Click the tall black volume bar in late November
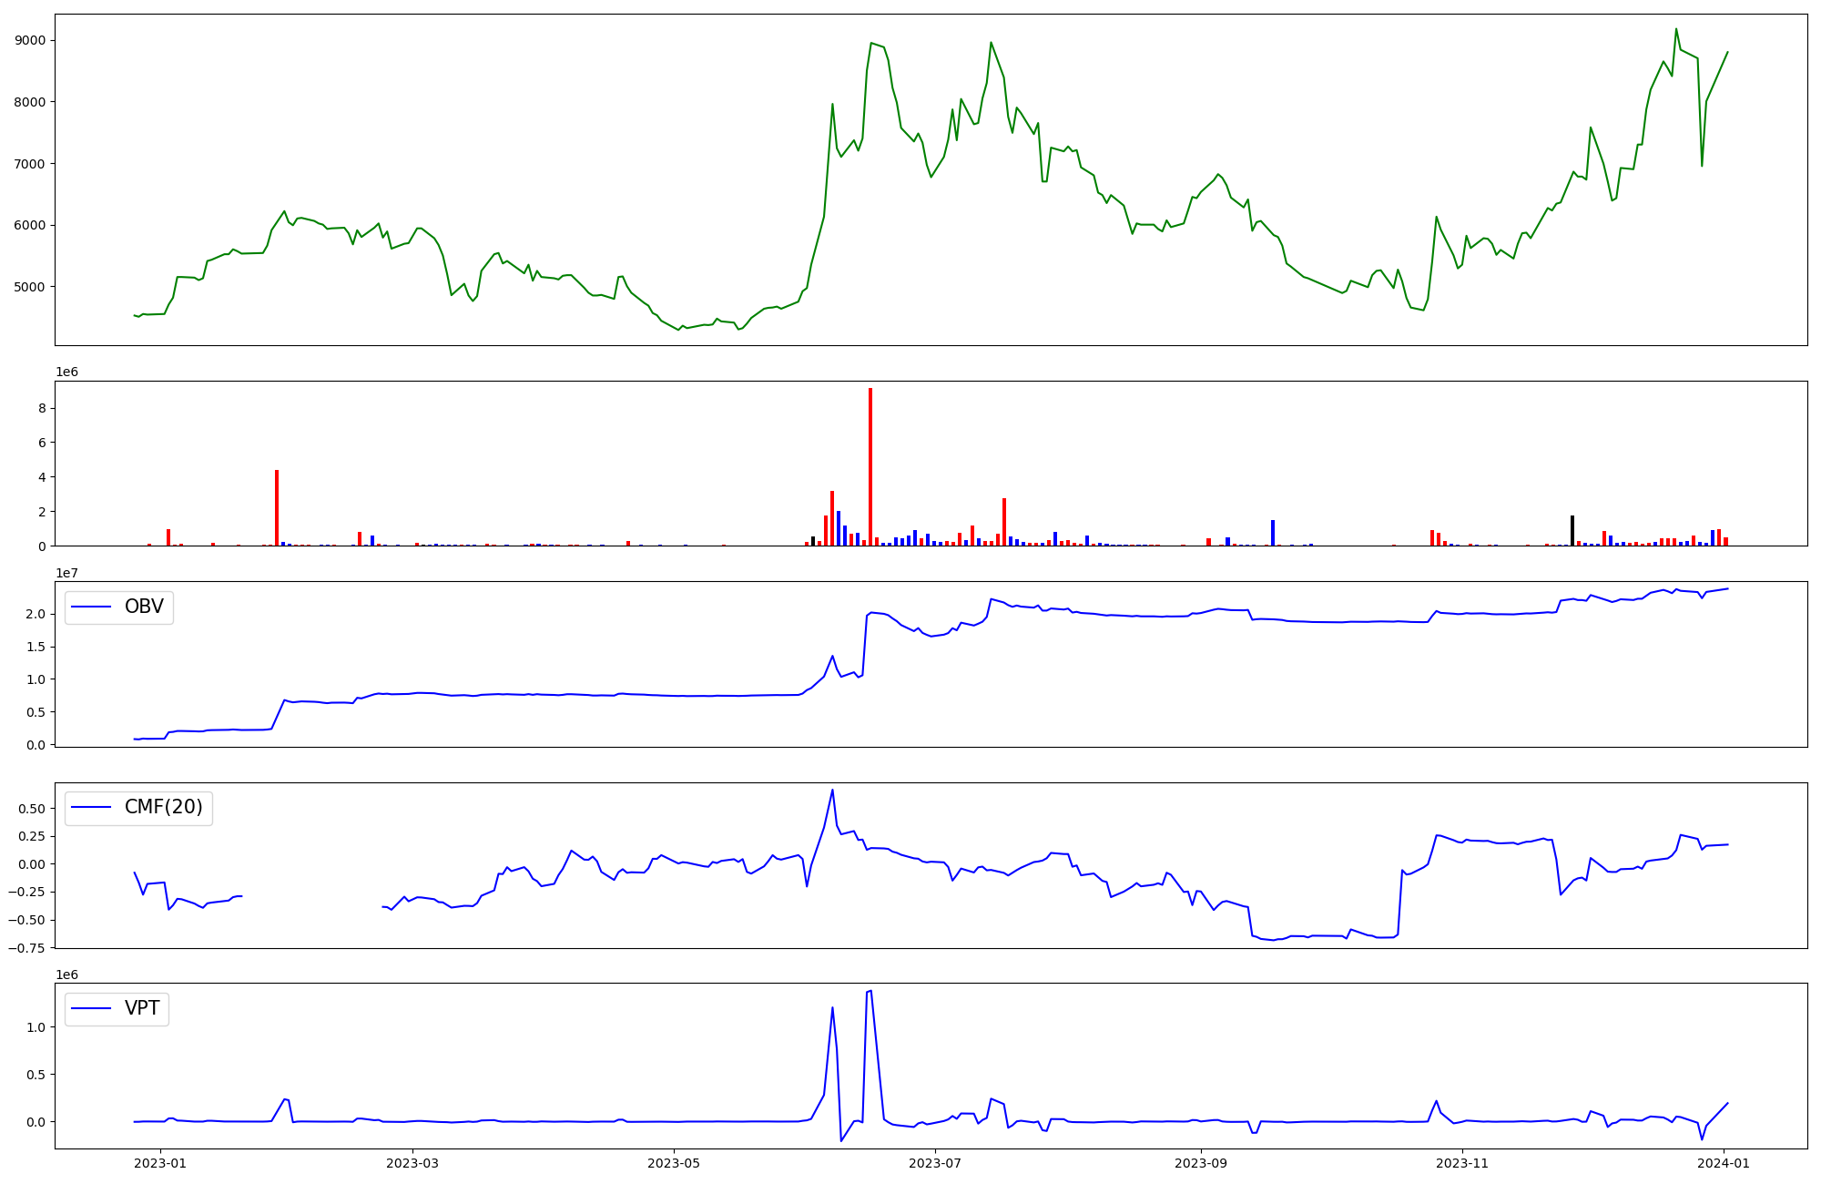The image size is (1821, 1184). pos(1572,530)
